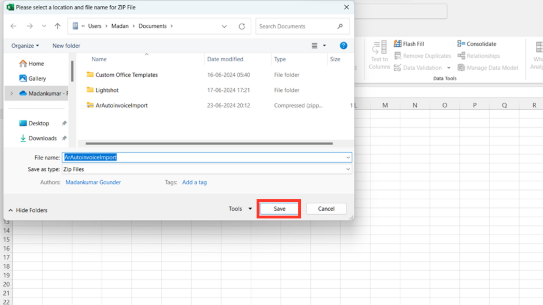Click the horizontal scrollbar in file list
The image size is (543, 305).
pyautogui.click(x=209, y=144)
